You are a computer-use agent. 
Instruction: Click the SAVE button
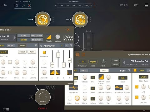[23, 36]
